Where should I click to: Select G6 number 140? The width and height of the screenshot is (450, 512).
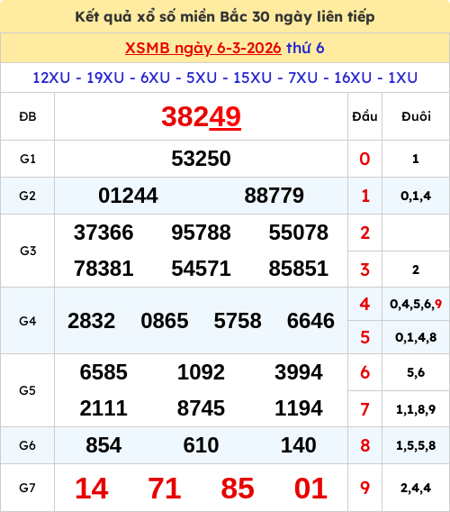point(299,445)
